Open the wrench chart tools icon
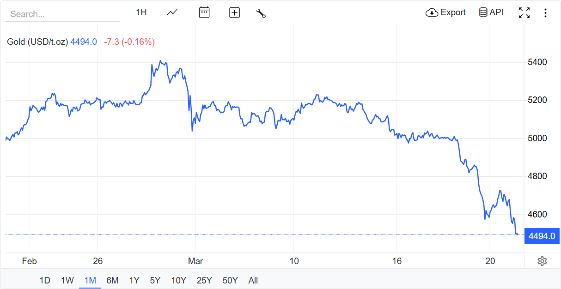 point(261,13)
